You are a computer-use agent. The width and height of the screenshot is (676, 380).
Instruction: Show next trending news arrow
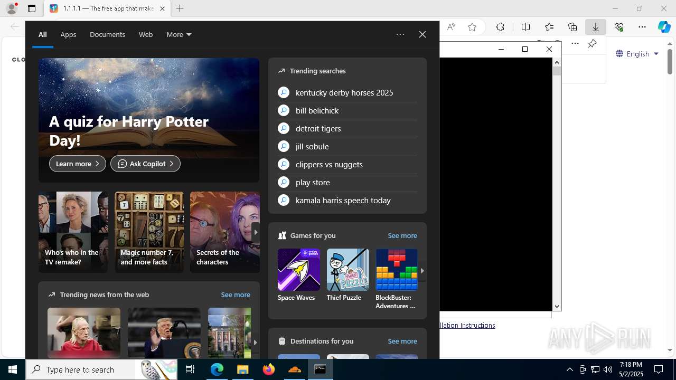tap(256, 342)
